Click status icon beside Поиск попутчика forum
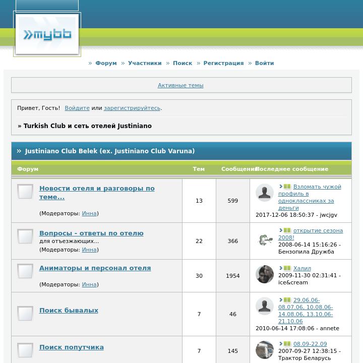The image size is (363, 363). click(x=25, y=350)
